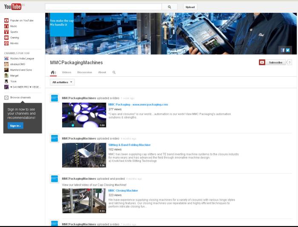Click the '102 views' text
Image resolution: width=298 pixels, height=227 pixels.
pyautogui.click(x=115, y=149)
